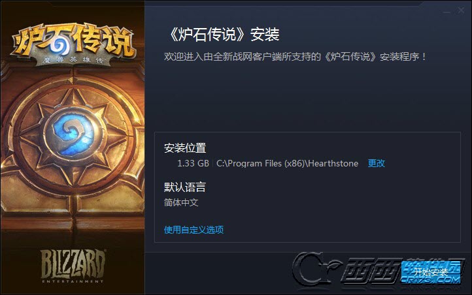
Task: Click the 默认语言 section heading
Action: (x=185, y=187)
